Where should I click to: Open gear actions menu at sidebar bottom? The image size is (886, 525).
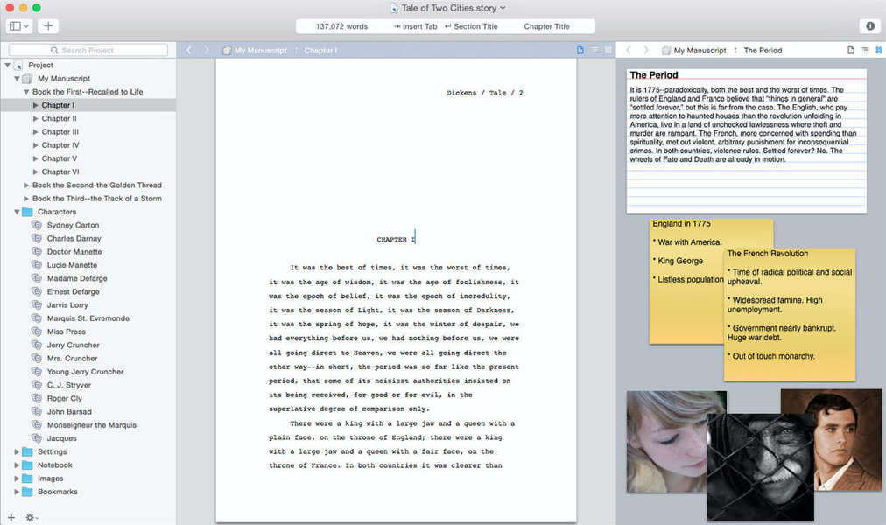32,517
